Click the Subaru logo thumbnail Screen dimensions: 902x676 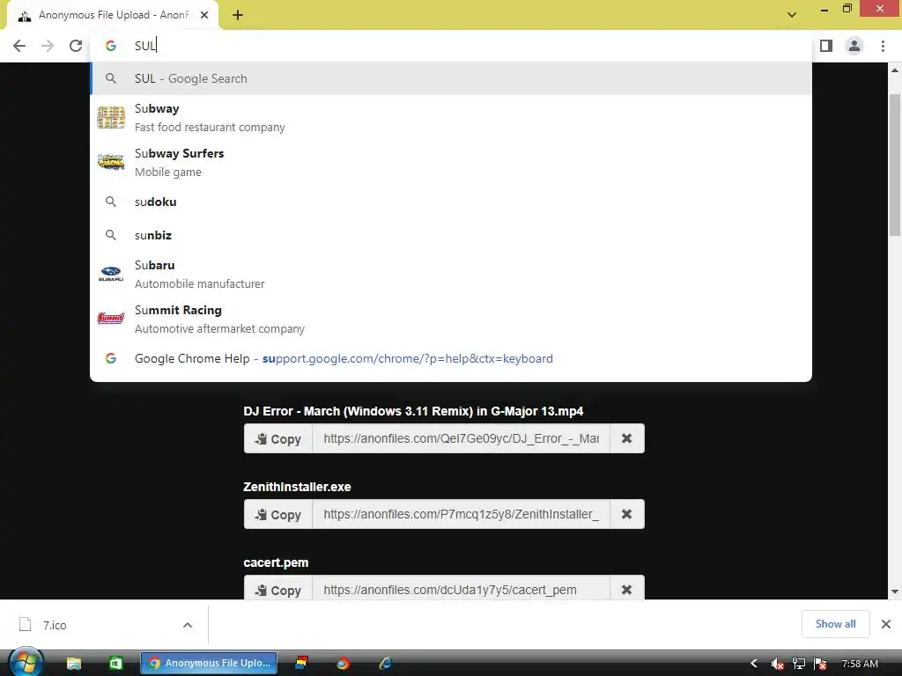111,274
